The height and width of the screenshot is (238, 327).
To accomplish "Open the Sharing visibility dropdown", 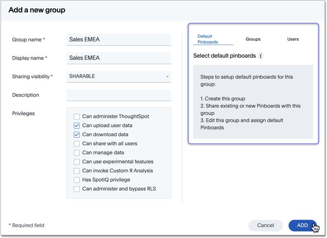I will 119,76.
